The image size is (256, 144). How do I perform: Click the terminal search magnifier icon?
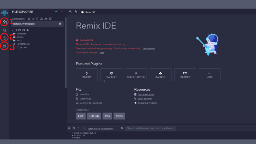point(122,128)
